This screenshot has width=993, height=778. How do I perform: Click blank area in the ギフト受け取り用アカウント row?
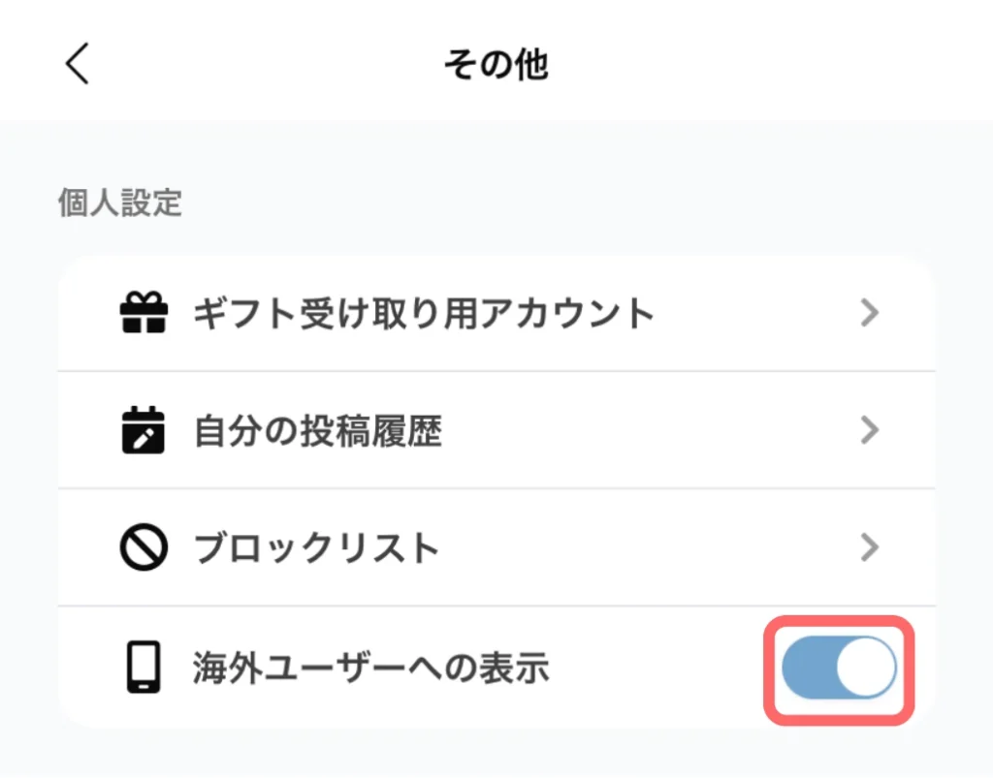click(x=756, y=313)
